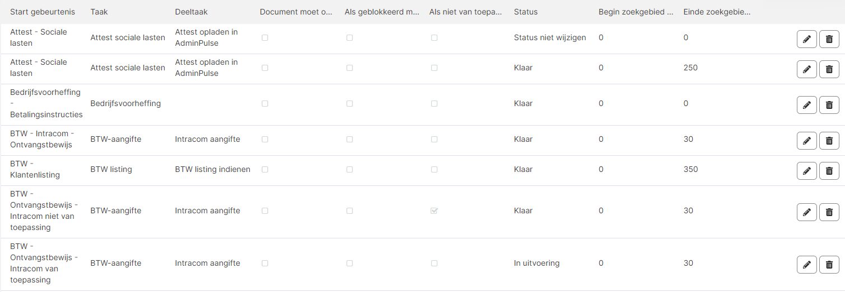Delete the Intracom niet van toepassing row
Viewport: 845px width, 292px height.
[829, 212]
